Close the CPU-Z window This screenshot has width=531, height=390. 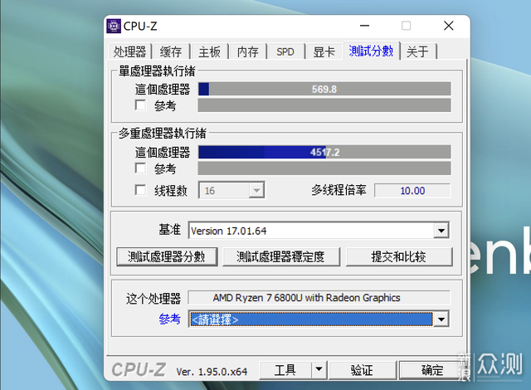(448, 26)
